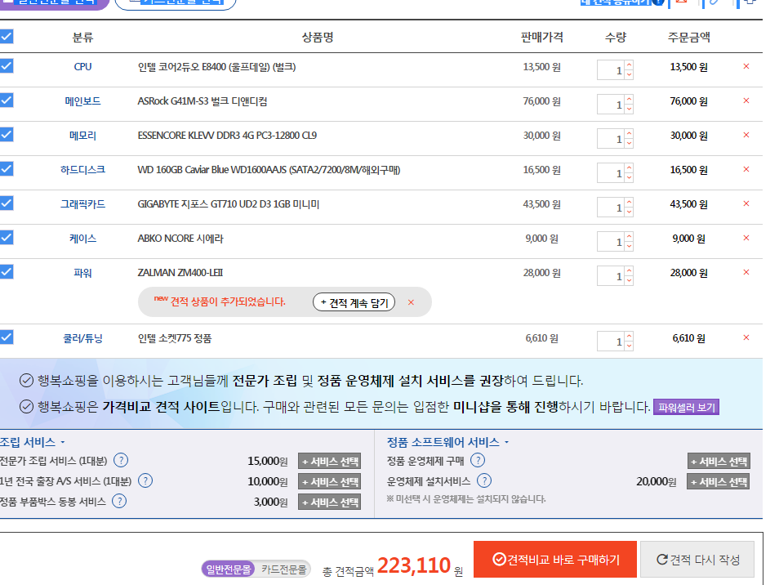Click help icon next to 운영체제 설치서비스

[484, 480]
